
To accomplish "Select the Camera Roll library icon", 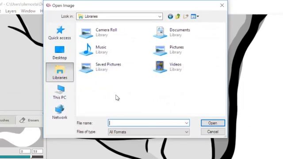I will tap(86, 33).
